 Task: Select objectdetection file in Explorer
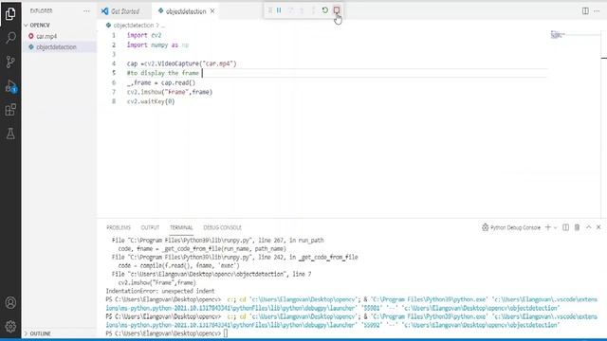click(x=56, y=47)
